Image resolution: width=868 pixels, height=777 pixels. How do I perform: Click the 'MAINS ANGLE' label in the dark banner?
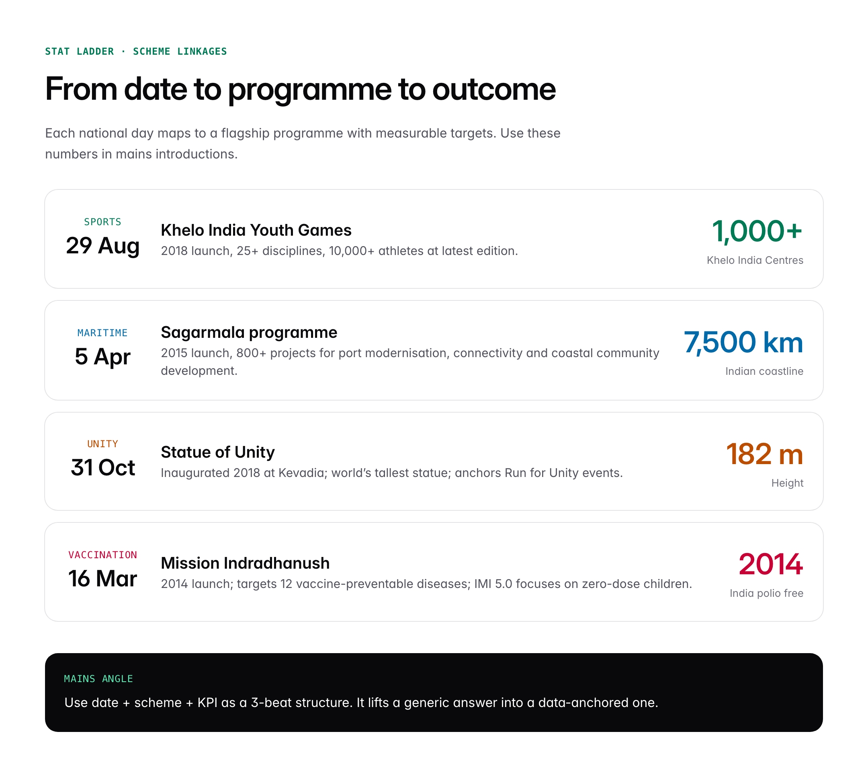coord(98,679)
